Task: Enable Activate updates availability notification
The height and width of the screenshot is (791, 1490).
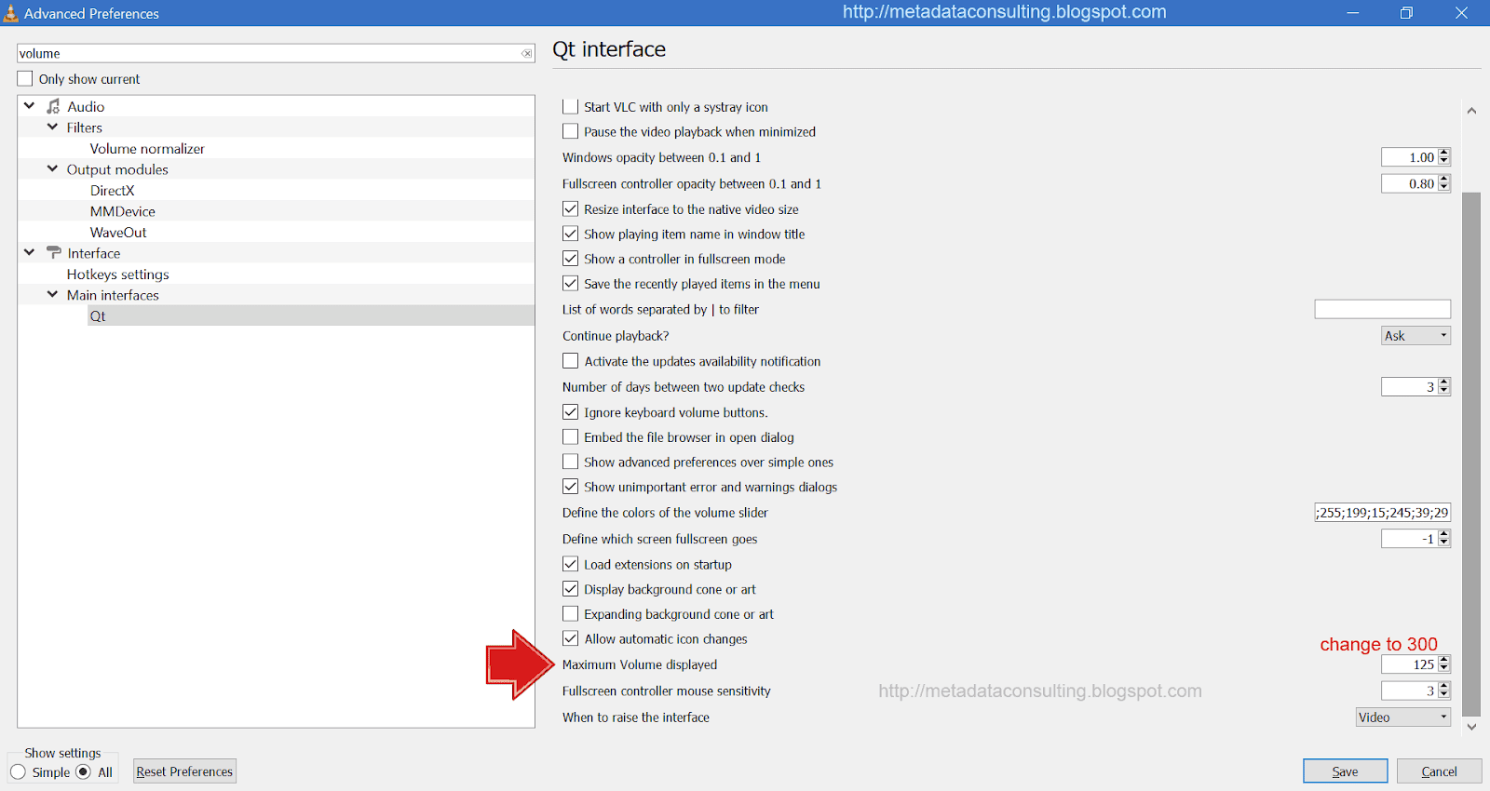Action: pos(571,361)
